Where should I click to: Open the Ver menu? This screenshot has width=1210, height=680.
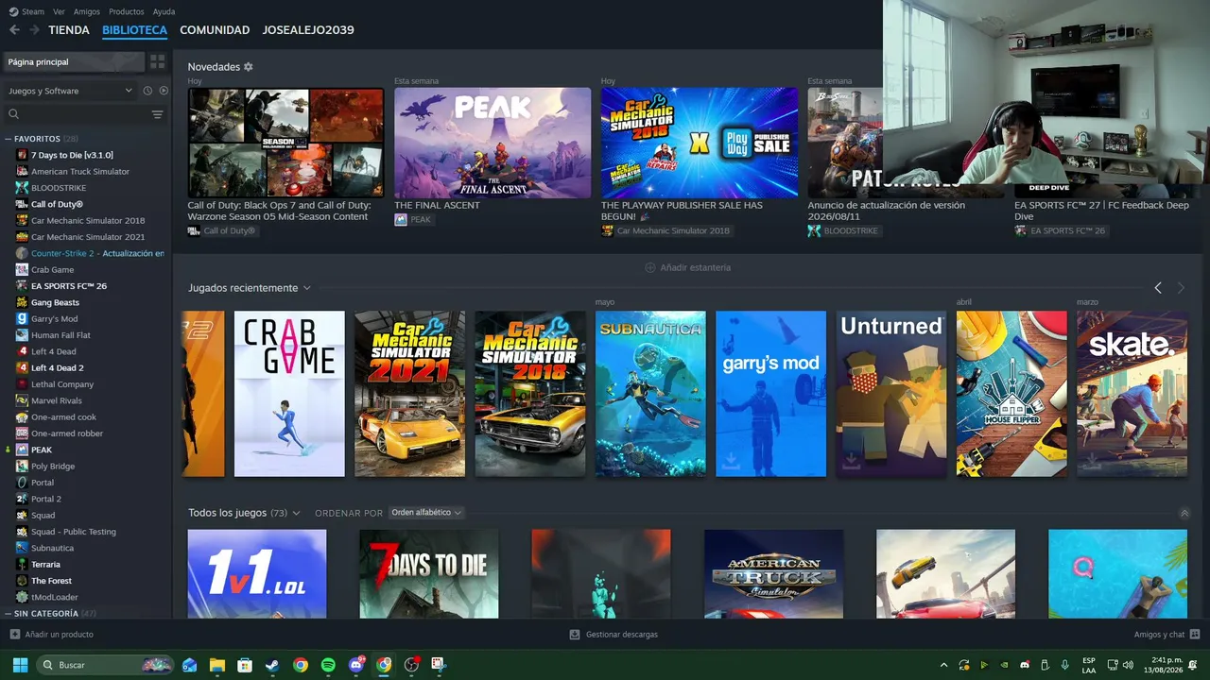[x=60, y=11]
